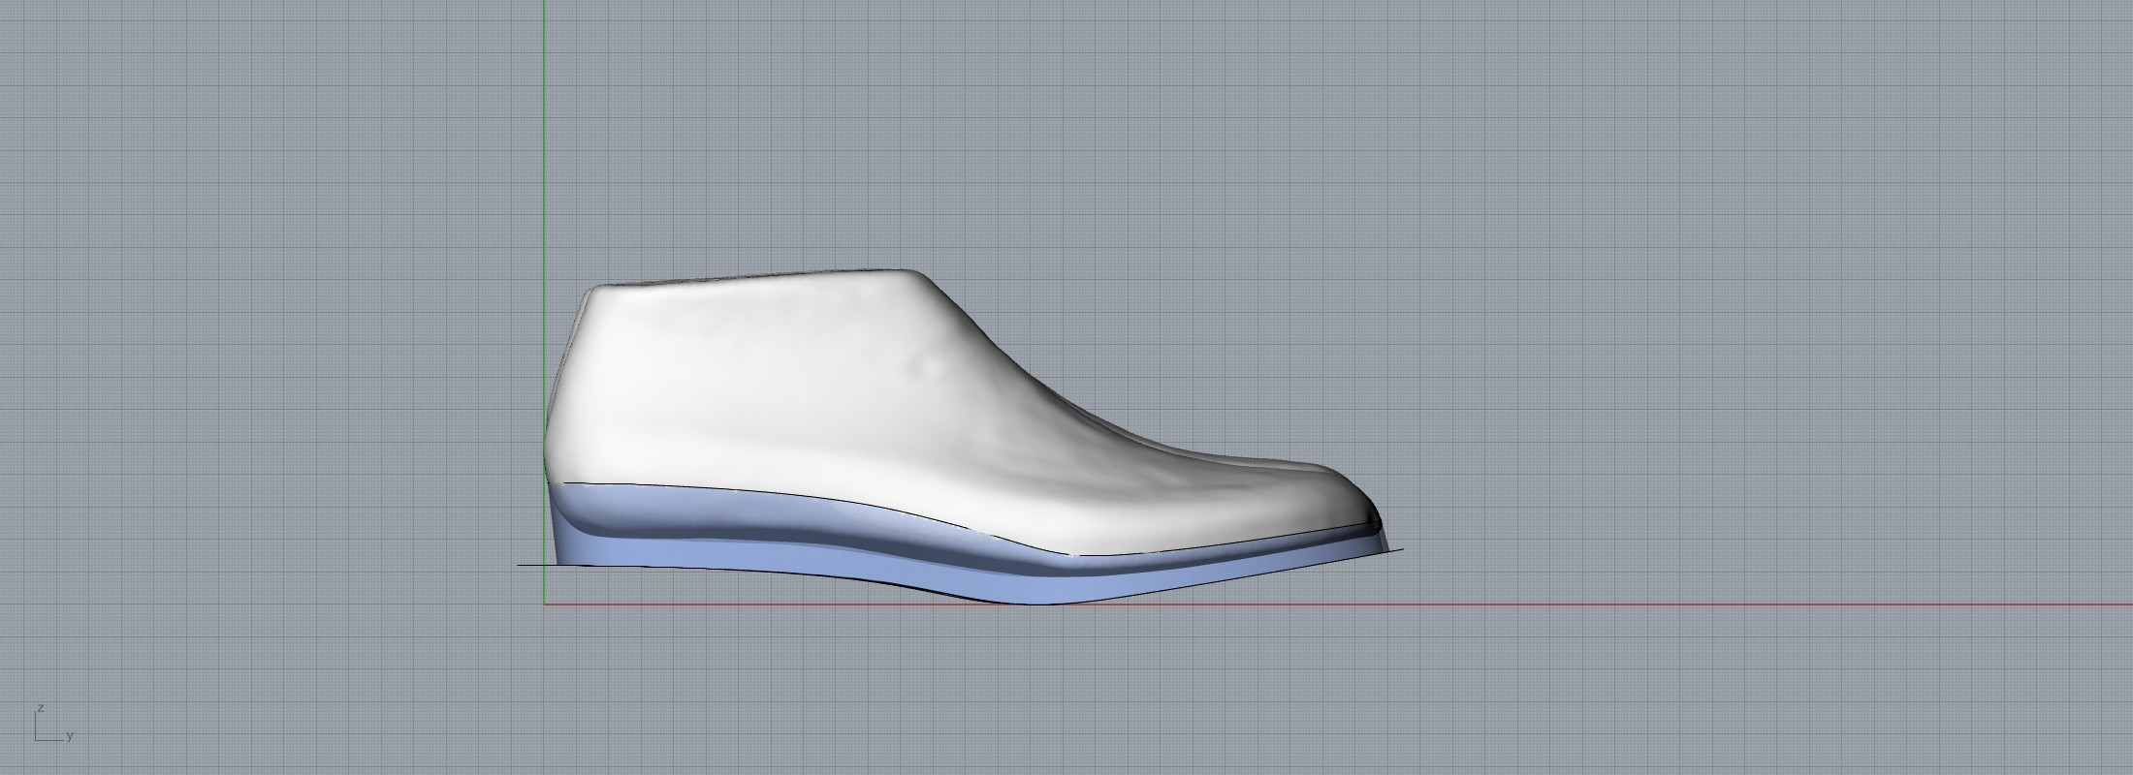Click the red horizontal Y axis line
This screenshot has width=2133, height=775.
tap(1648, 604)
